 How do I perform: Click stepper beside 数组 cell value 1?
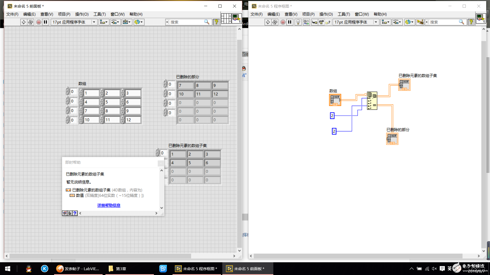coord(81,93)
